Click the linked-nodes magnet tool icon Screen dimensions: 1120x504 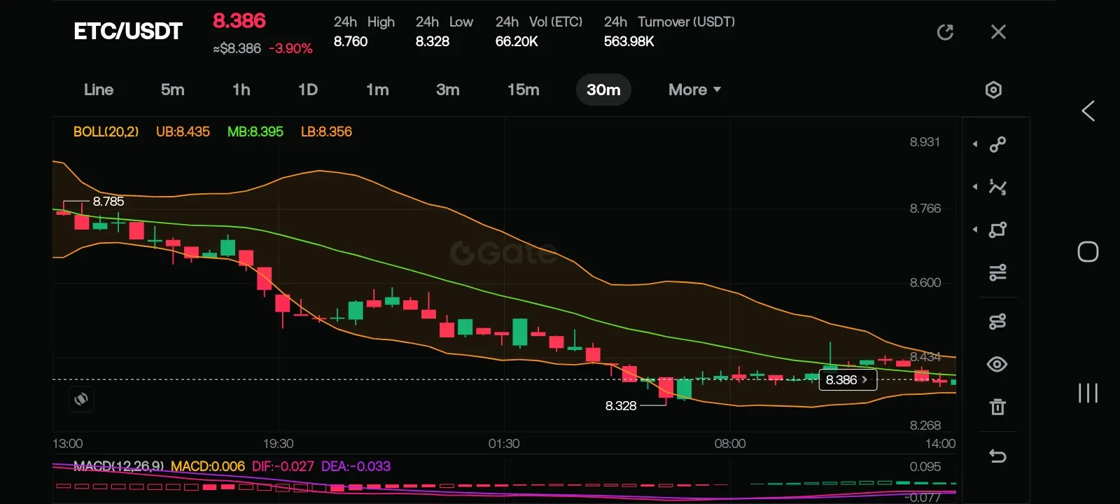997,321
